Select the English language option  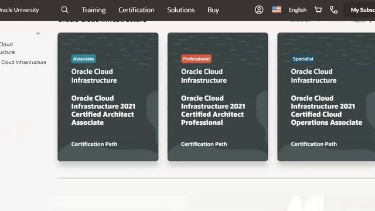(x=297, y=10)
